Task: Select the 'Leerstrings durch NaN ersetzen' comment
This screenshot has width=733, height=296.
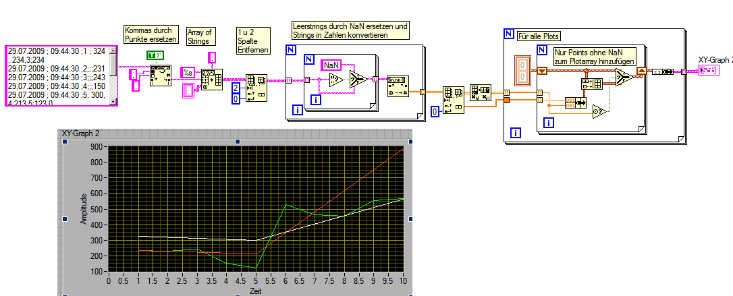Action: pyautogui.click(x=350, y=30)
